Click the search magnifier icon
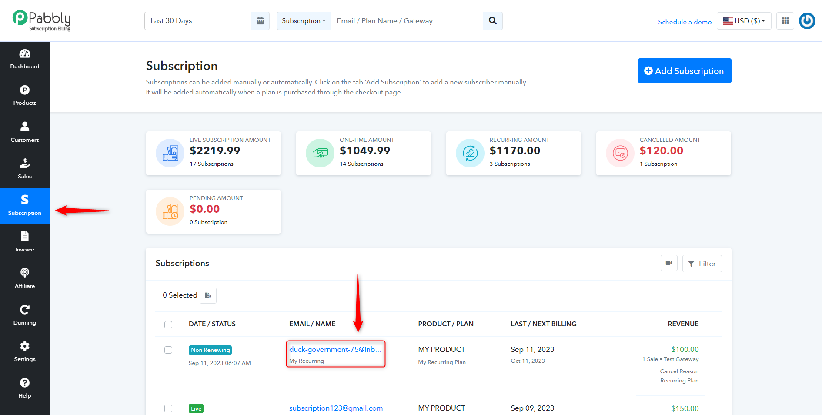The width and height of the screenshot is (822, 415). tap(493, 21)
